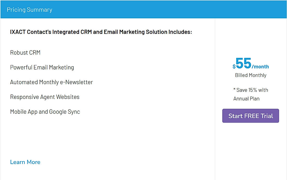Select Automated Monthly e-Newsletter feature line

tap(51, 82)
